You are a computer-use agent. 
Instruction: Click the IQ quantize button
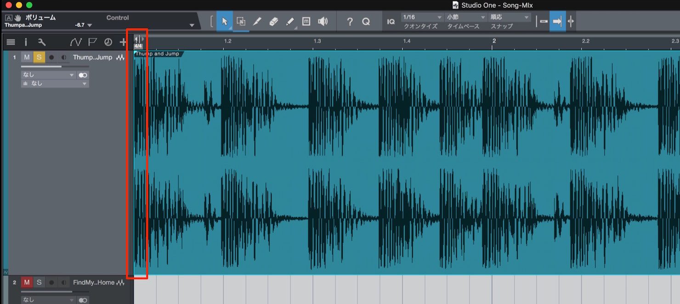(391, 21)
